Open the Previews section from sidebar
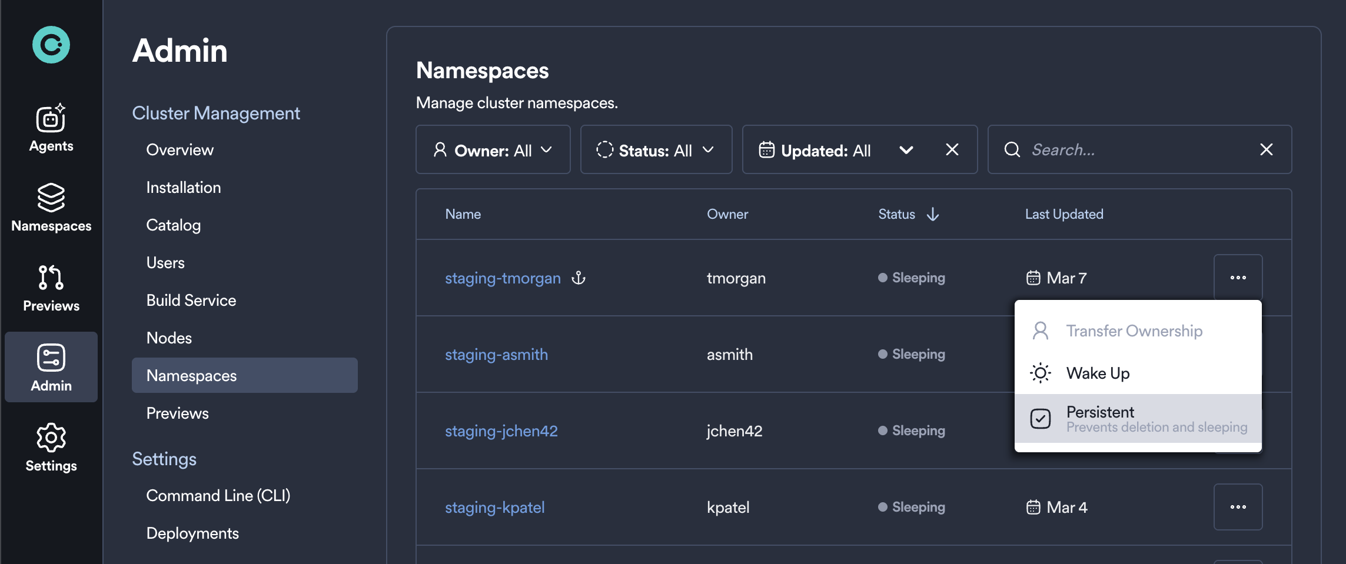 pyautogui.click(x=51, y=287)
